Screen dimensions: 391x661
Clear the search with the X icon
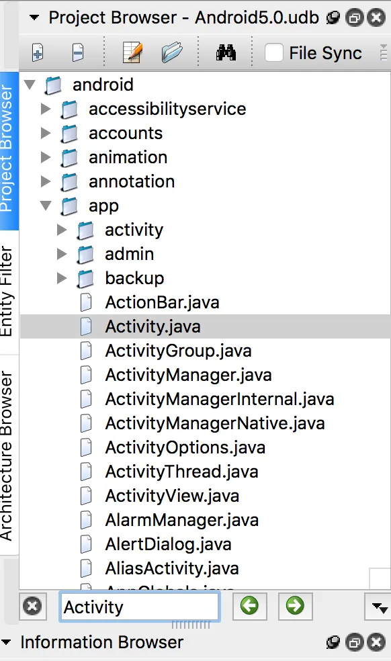click(x=32, y=606)
